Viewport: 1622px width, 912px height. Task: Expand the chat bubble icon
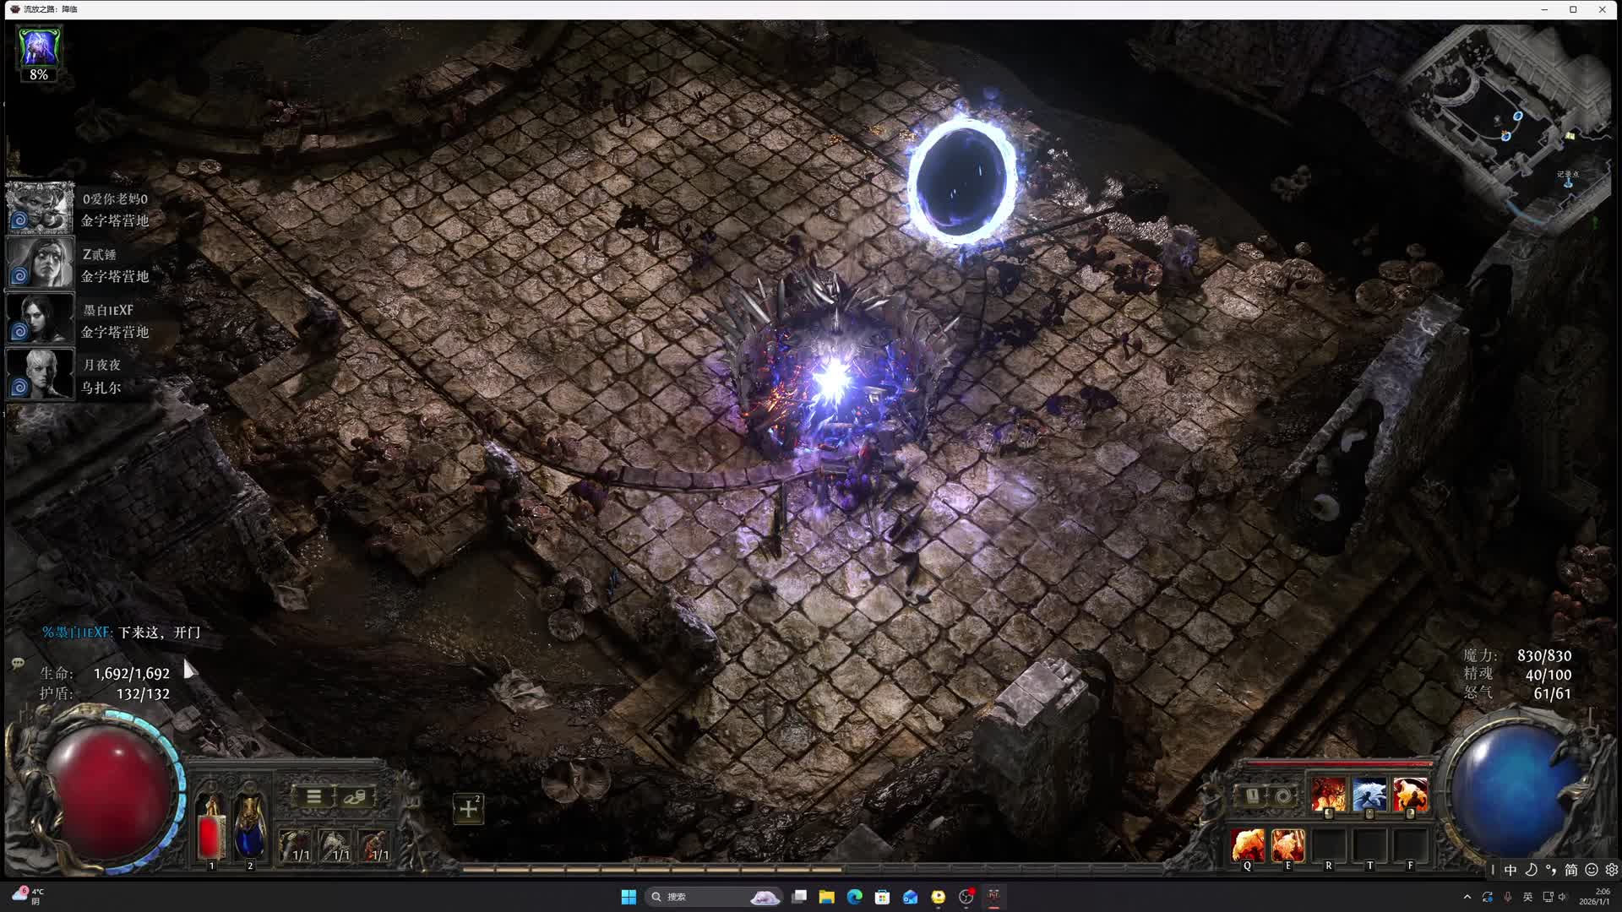[18, 664]
